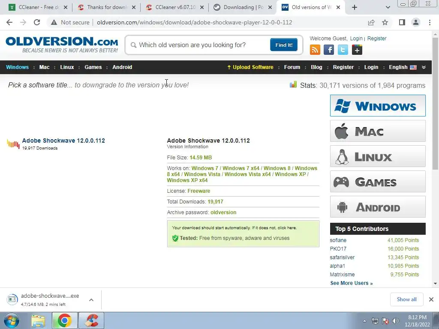Open the Adobe Shockwave 12.0.0.112 title link
This screenshot has height=329, width=439.
click(63, 141)
